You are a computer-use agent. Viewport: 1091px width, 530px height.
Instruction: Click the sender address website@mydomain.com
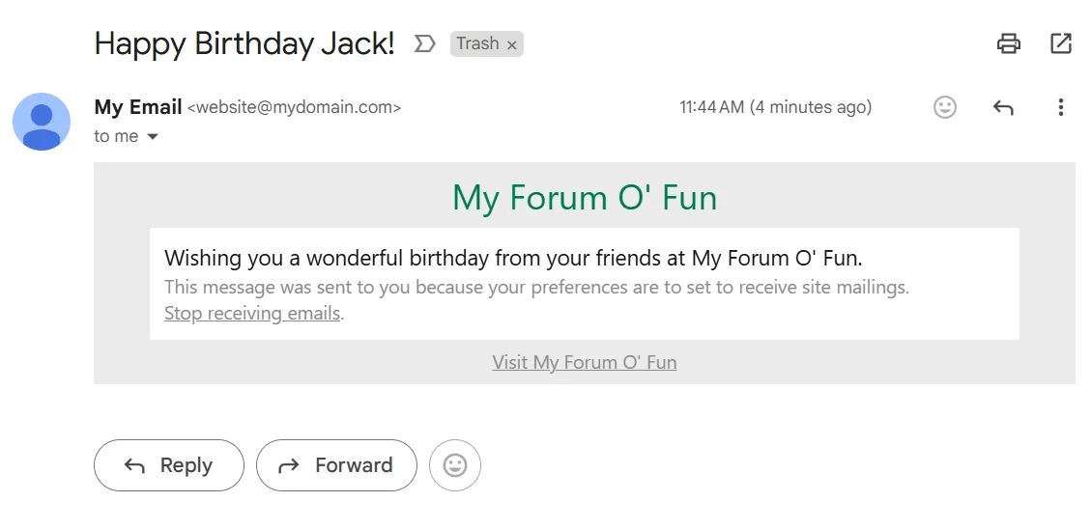click(x=294, y=108)
